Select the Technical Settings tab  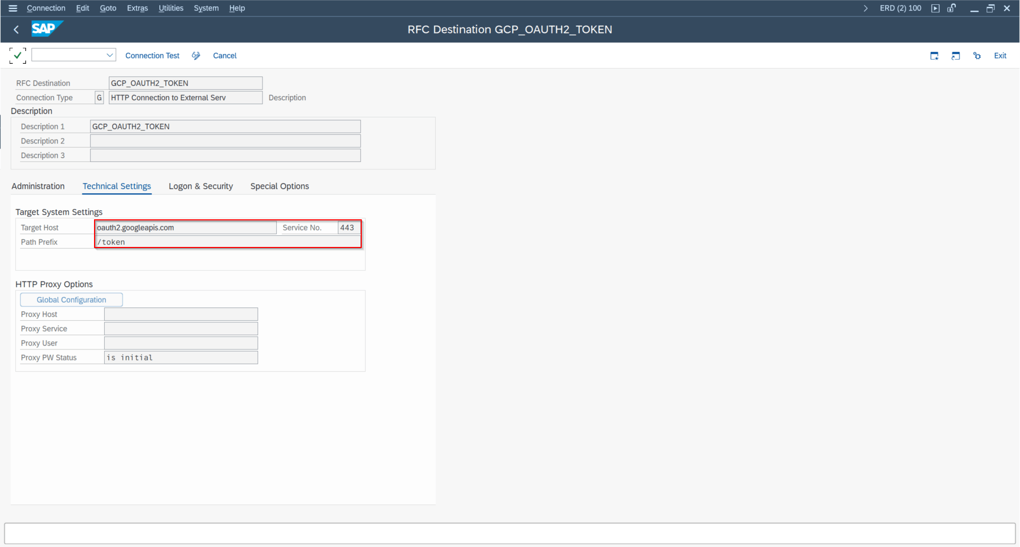pyautogui.click(x=117, y=186)
